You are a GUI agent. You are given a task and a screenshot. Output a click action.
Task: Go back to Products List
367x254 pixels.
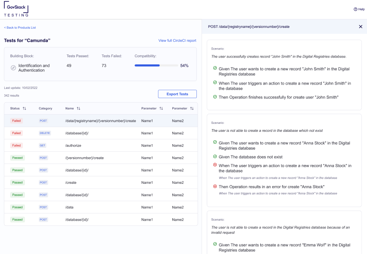click(x=20, y=27)
